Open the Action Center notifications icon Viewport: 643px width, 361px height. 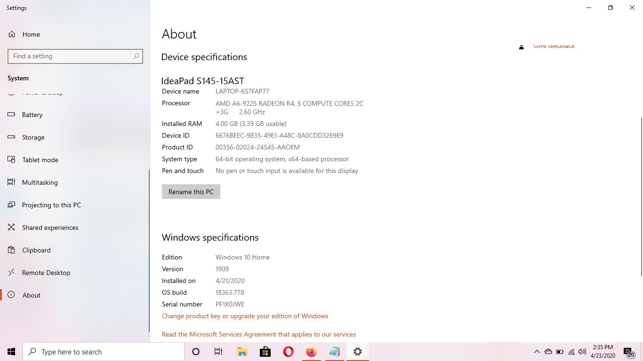pyautogui.click(x=628, y=352)
